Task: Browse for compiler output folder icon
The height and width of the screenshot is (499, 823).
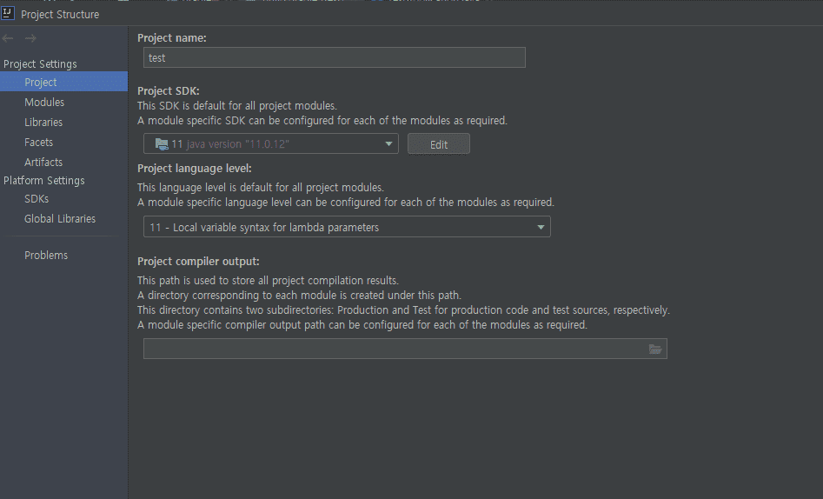Action: pos(655,349)
